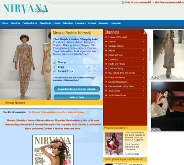Click previous slide button on top runway slideshow

(152, 78)
